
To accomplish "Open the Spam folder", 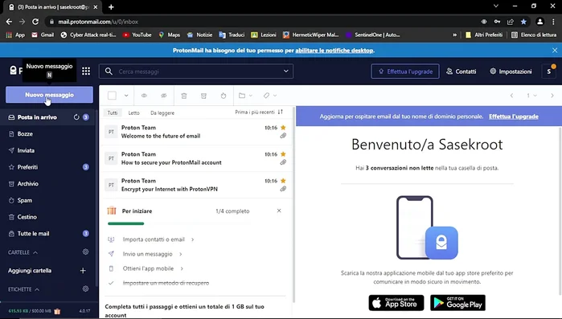I will click(24, 201).
